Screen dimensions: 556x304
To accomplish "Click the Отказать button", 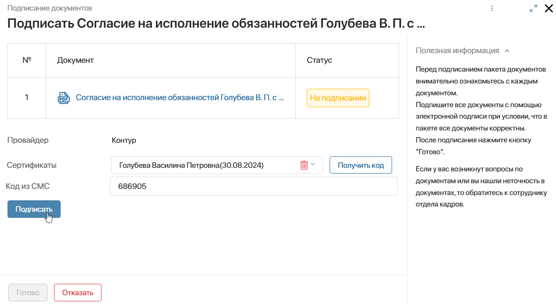I will pyautogui.click(x=78, y=293).
